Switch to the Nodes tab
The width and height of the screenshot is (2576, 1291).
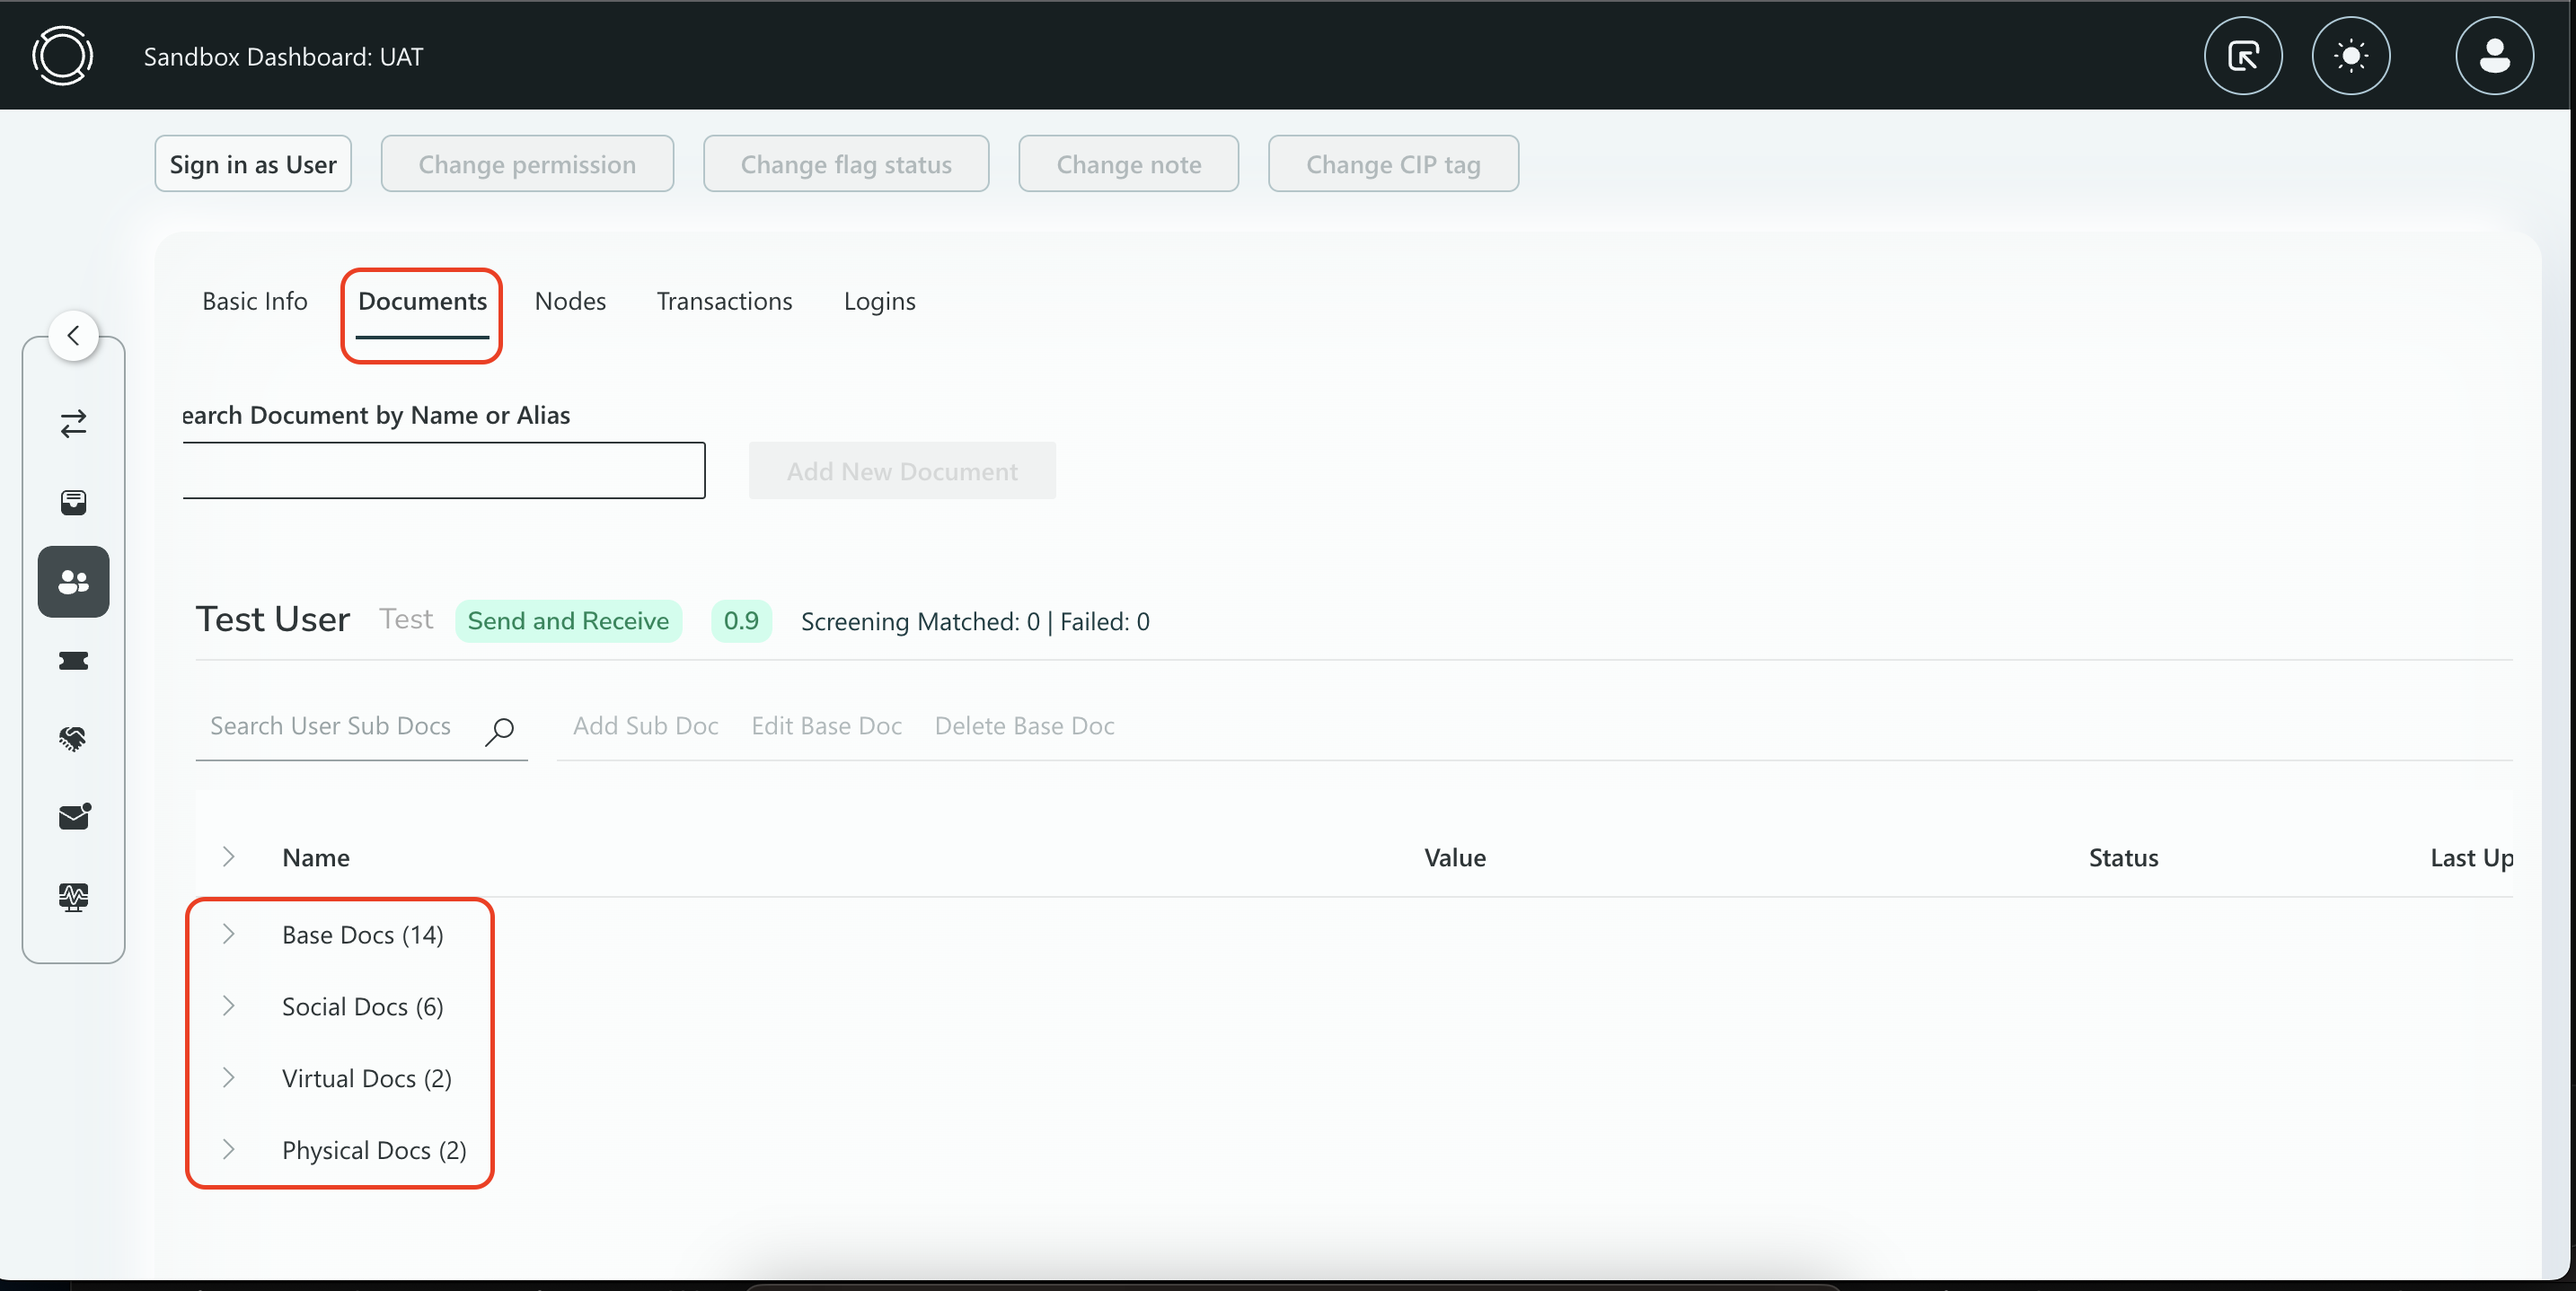[570, 301]
